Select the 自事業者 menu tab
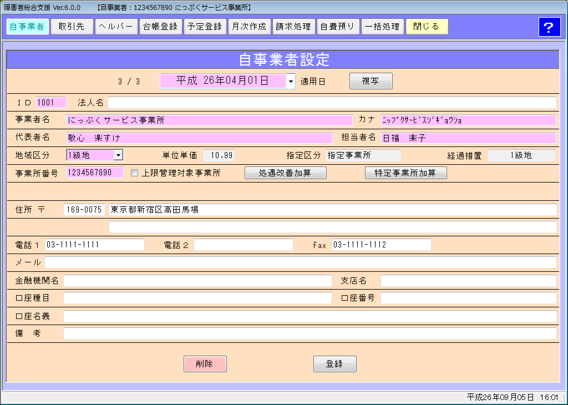 (28, 27)
